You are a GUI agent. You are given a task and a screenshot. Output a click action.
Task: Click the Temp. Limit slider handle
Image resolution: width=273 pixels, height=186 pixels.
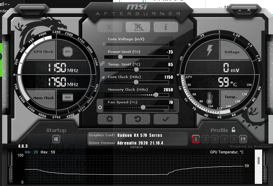[x=136, y=70]
